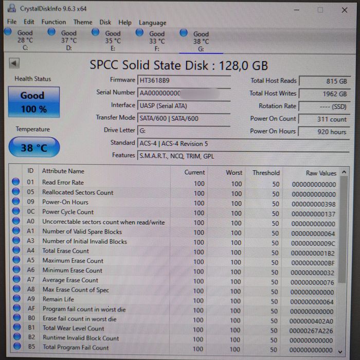The width and height of the screenshot is (360, 360).
Task: Select the G: drive status orb
Action: pos(184,32)
